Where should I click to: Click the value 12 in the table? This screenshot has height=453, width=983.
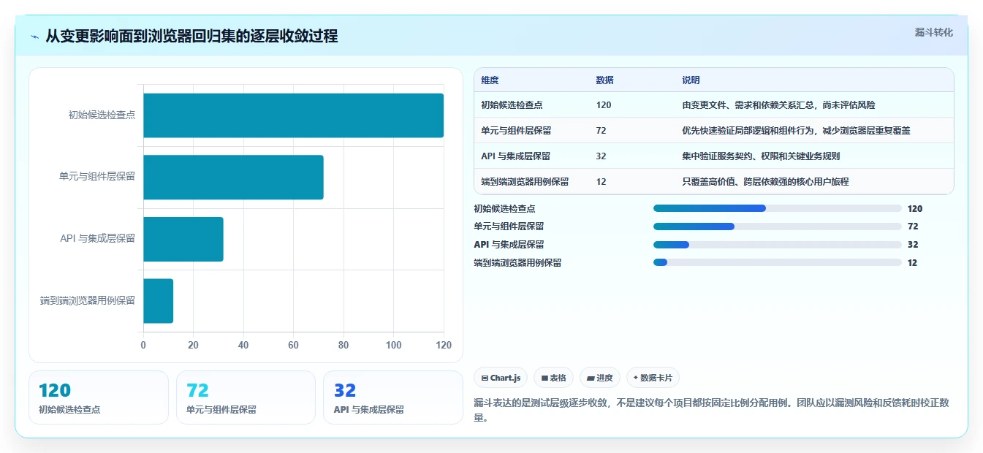point(601,182)
